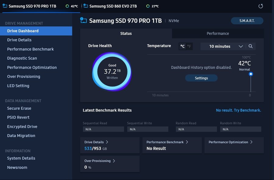
Task: Click the temperature search magnifier icon
Action: (251, 46)
